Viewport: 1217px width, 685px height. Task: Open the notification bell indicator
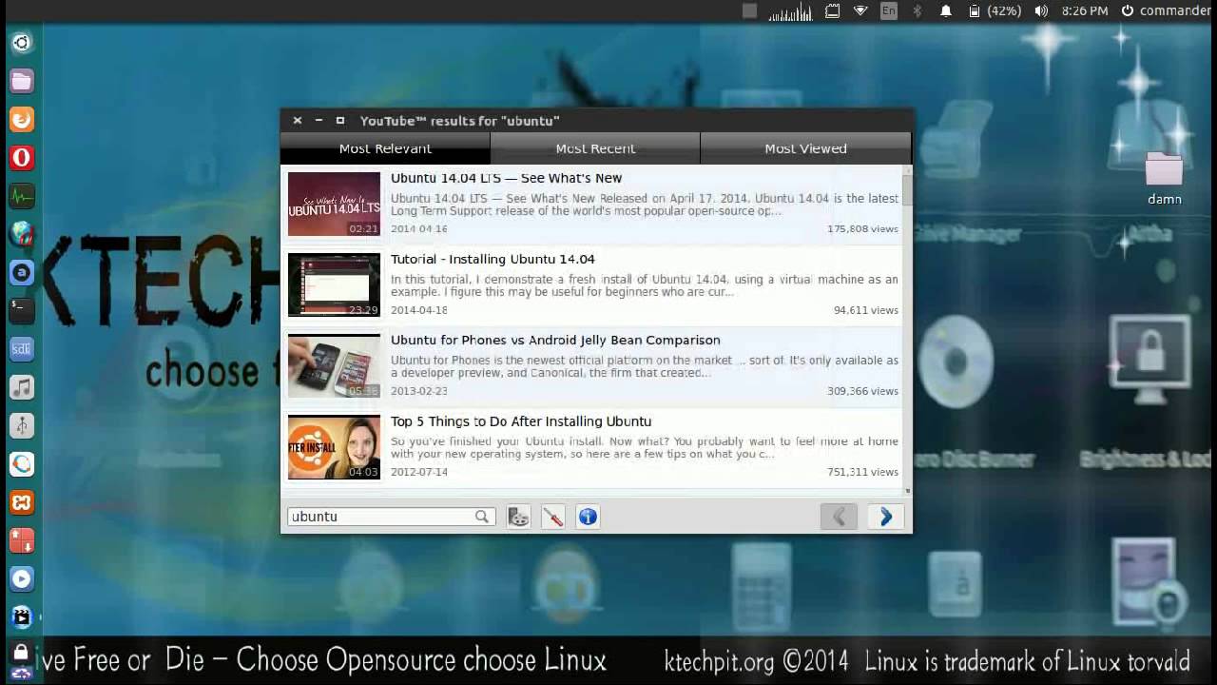946,11
